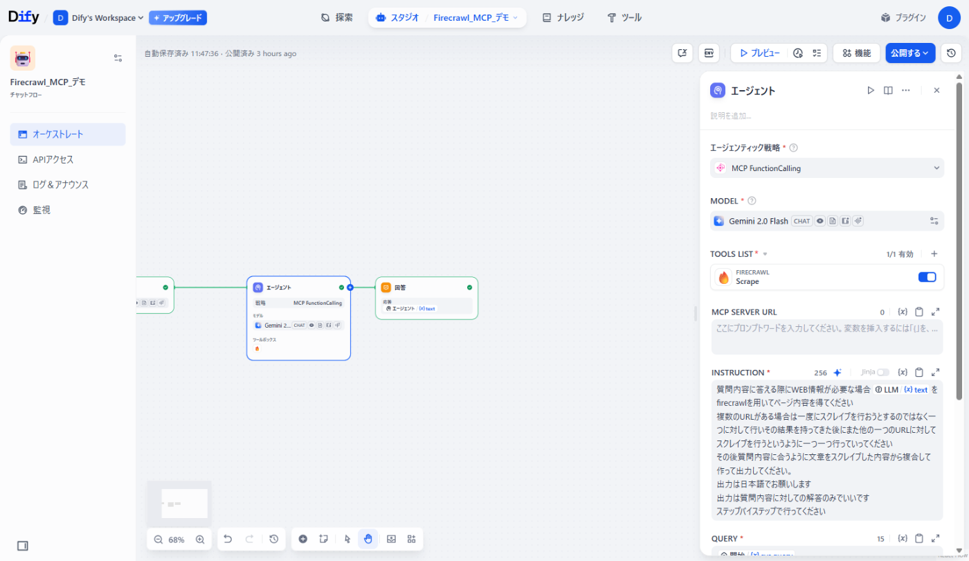This screenshot has height=561, width=969.
Task: Open 監視 monitoring in sidebar
Action: [x=68, y=210]
